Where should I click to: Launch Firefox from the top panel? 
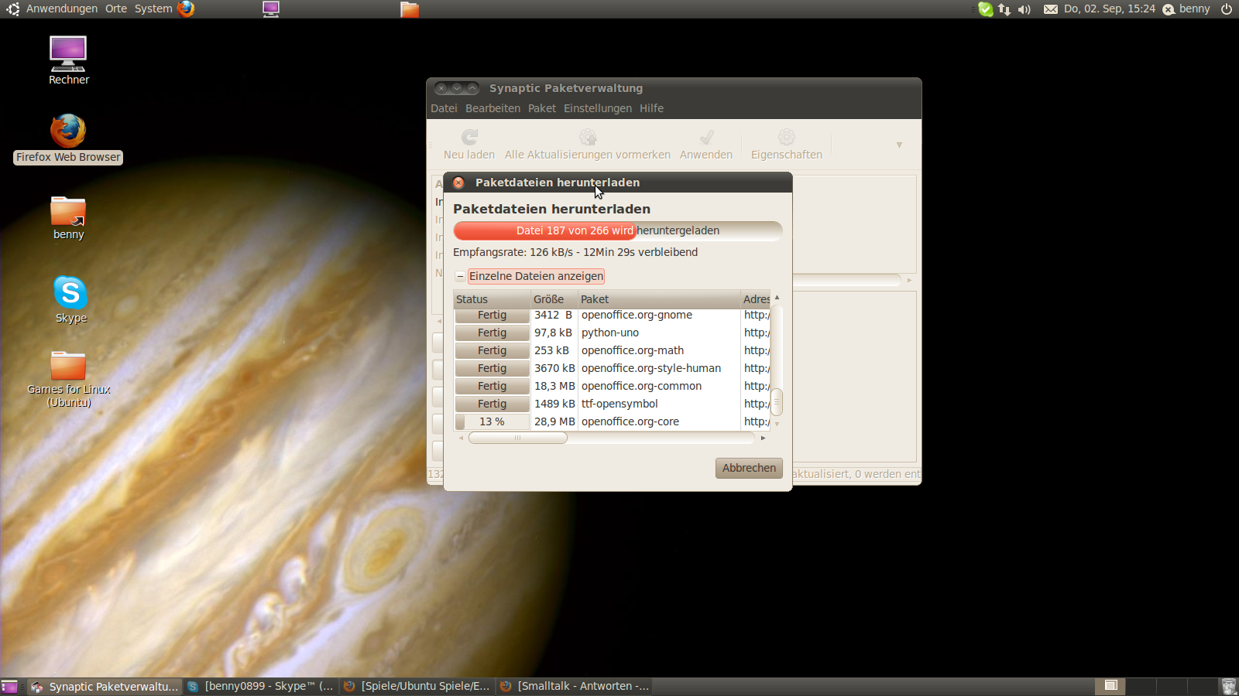[186, 9]
